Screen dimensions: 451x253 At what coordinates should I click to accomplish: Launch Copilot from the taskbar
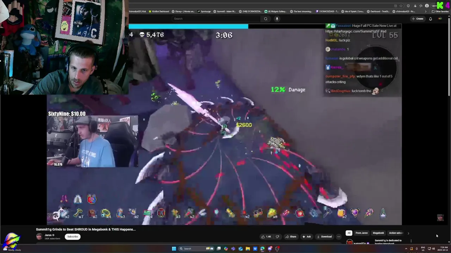(x=226, y=248)
